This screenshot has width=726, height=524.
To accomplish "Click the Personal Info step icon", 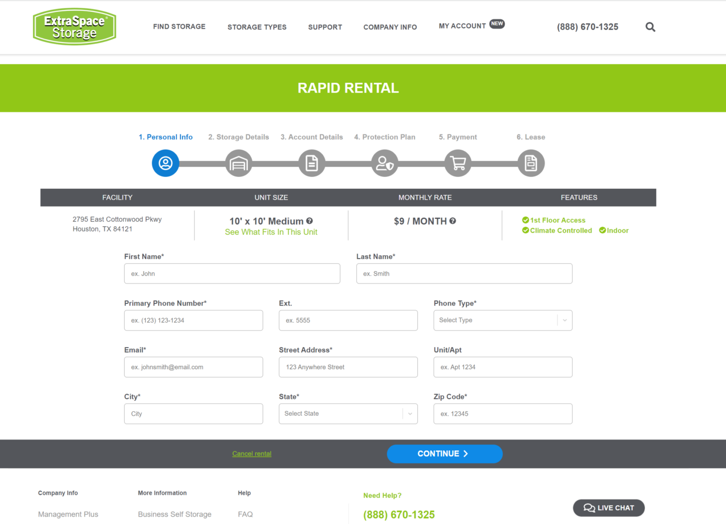I will tap(165, 163).
